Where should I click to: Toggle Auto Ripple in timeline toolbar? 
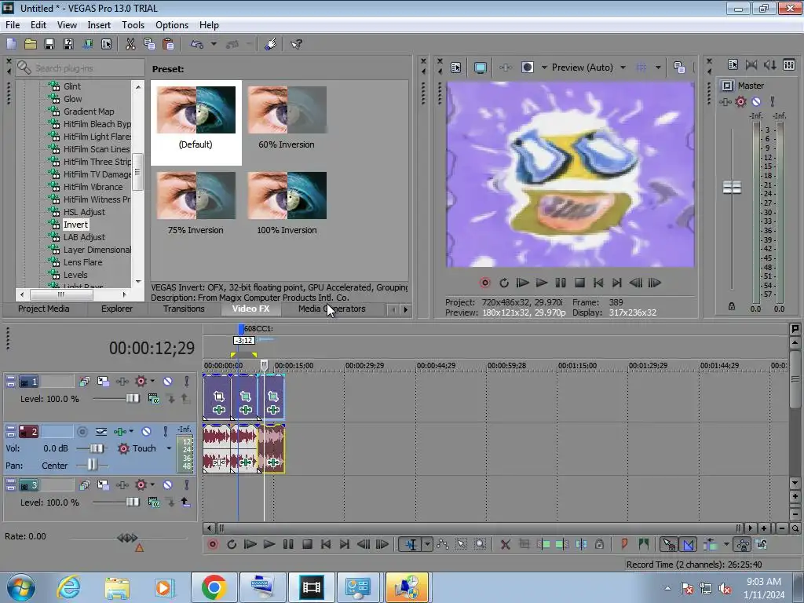pyautogui.click(x=710, y=545)
